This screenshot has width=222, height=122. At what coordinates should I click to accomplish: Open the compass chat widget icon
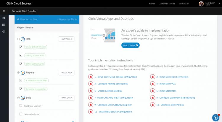(215, 118)
